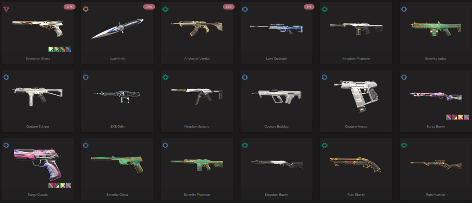This screenshot has height=203, width=472.
Task: Click the blue tier icon on .EXE Odin
Action: [85, 77]
